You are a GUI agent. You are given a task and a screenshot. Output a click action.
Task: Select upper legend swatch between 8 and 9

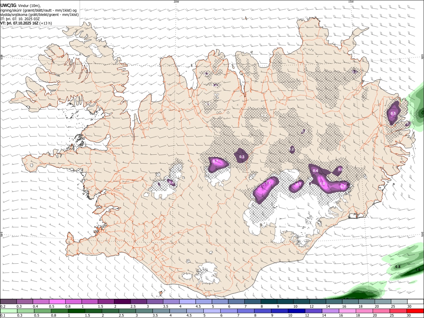[x=269, y=301]
